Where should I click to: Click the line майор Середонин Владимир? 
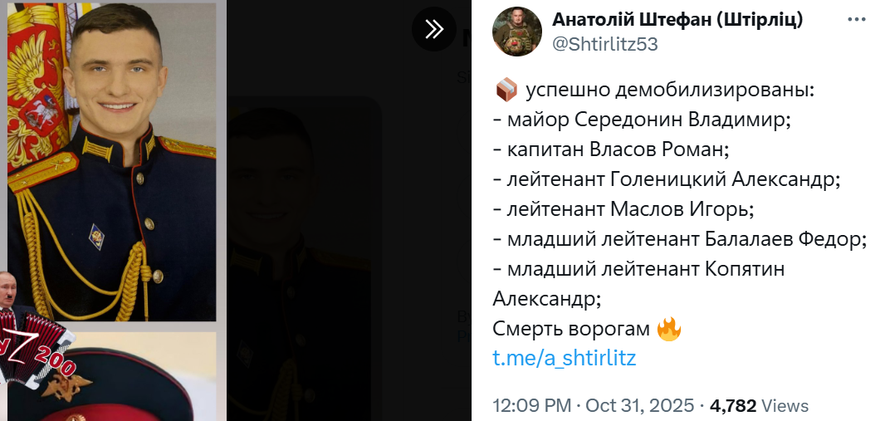pos(642,120)
